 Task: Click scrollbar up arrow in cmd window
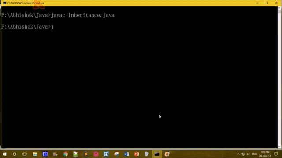(x=279, y=8)
